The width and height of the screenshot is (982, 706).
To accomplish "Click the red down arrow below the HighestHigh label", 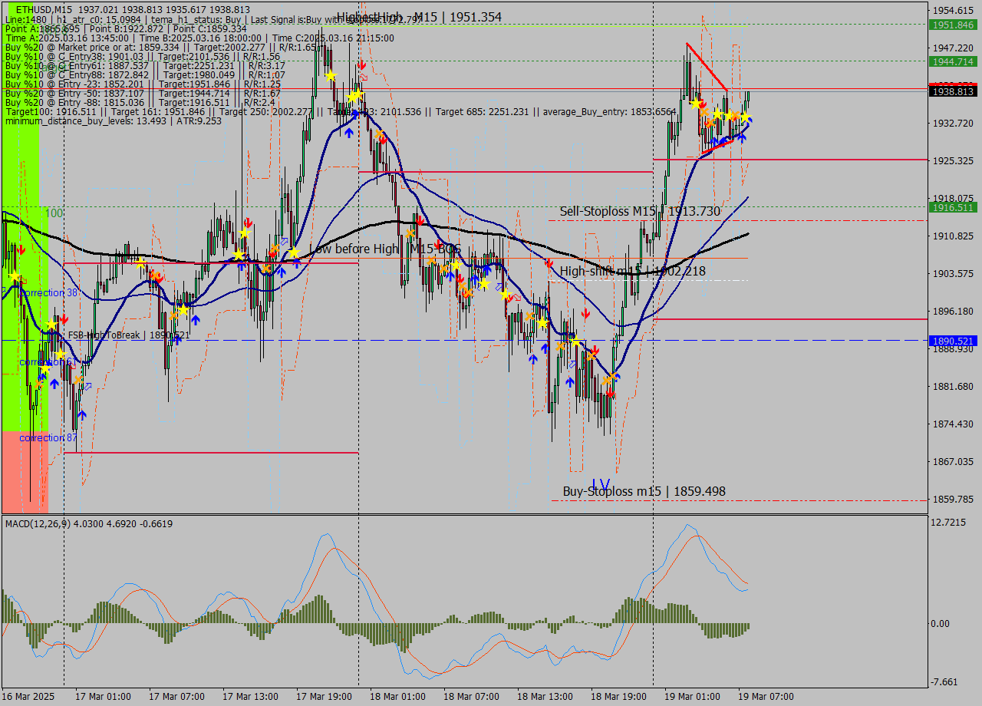I will tap(361, 66).
